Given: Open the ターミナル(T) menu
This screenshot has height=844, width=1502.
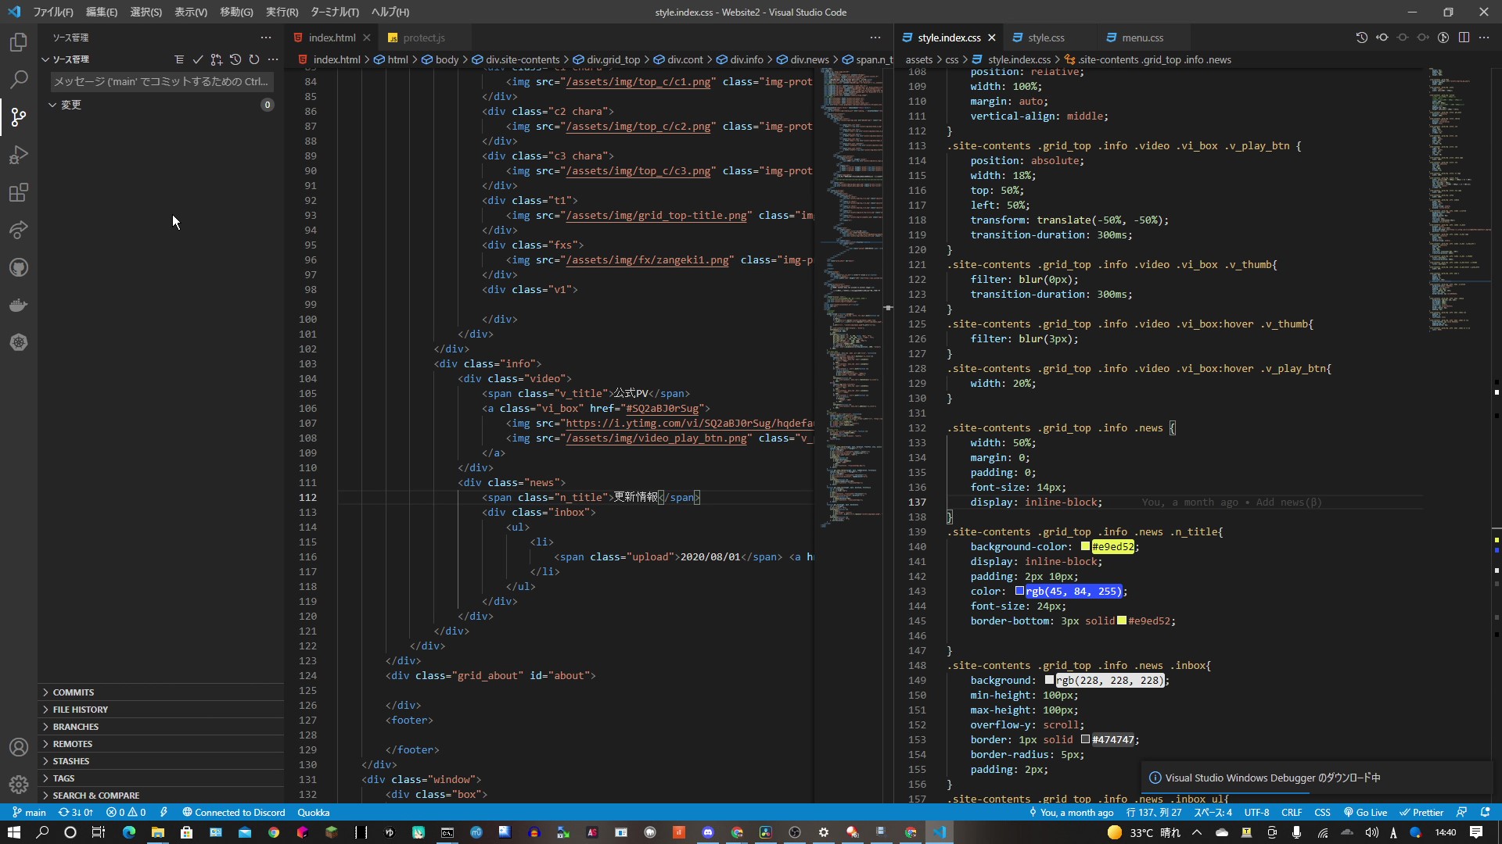Looking at the screenshot, I should (x=334, y=12).
